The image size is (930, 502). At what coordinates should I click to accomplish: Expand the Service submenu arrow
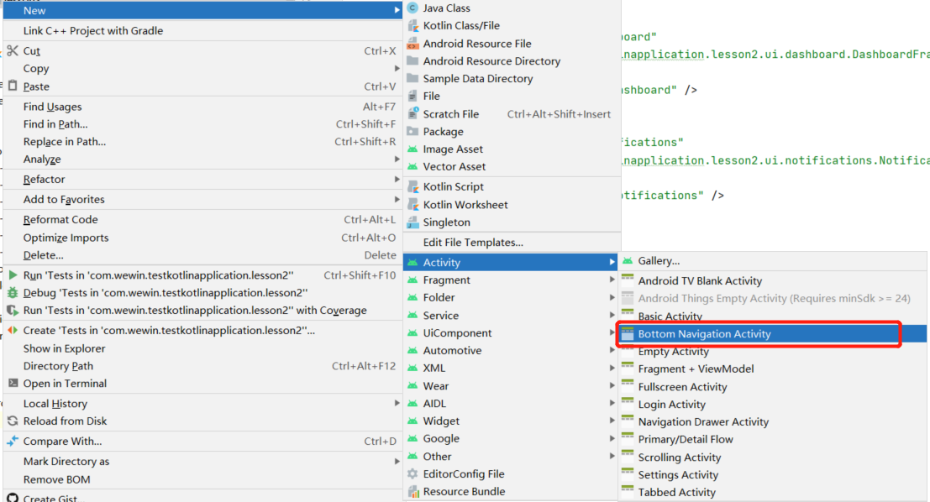[x=612, y=315]
